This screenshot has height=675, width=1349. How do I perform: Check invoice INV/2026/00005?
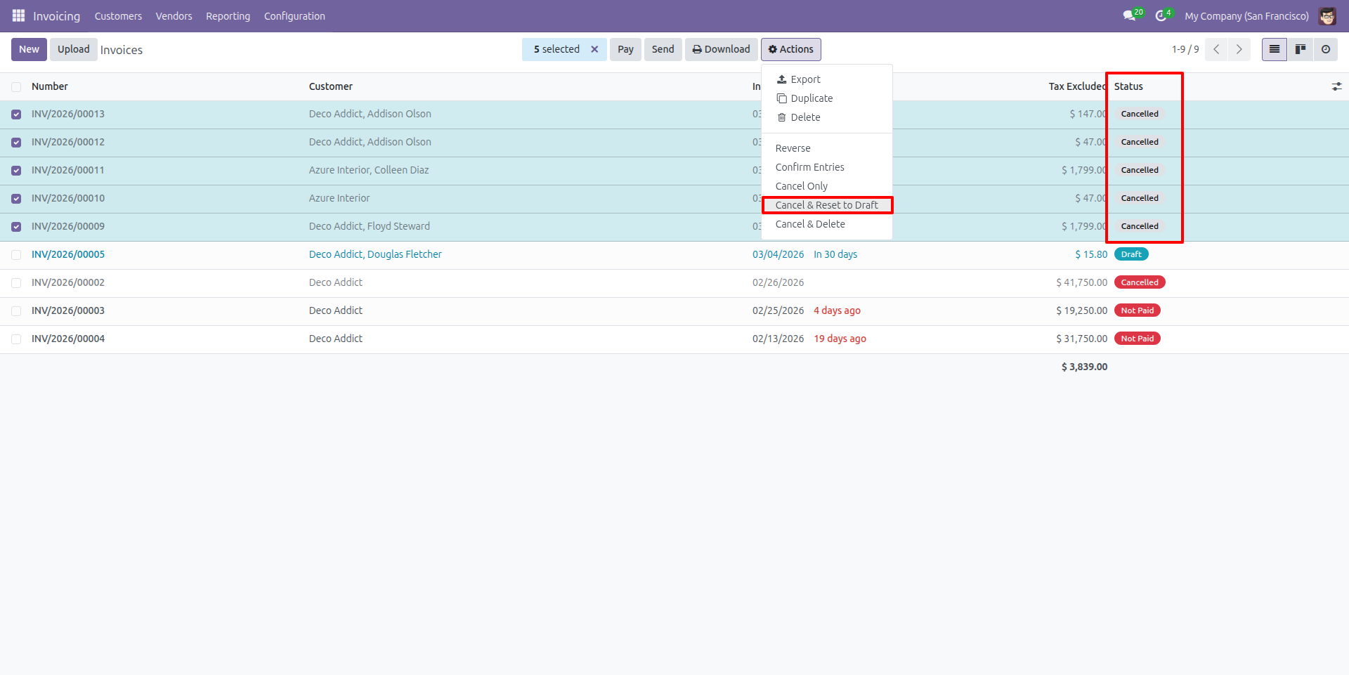tap(16, 255)
